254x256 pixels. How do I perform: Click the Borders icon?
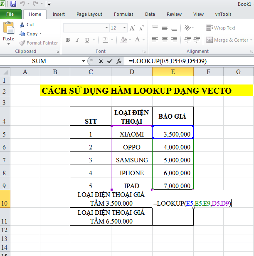[105, 40]
